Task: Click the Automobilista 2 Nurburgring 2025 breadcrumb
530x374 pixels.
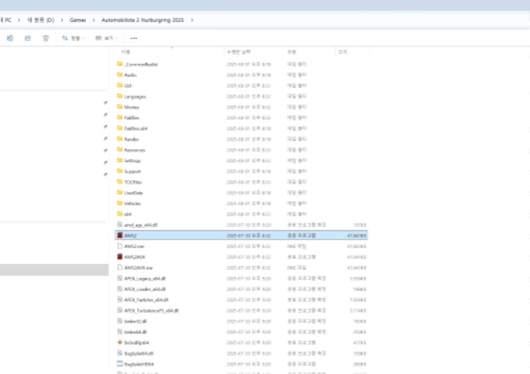Action: coord(142,20)
